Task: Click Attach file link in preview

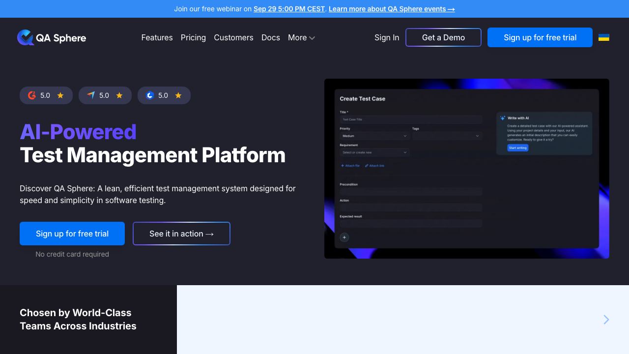Action: point(350,166)
